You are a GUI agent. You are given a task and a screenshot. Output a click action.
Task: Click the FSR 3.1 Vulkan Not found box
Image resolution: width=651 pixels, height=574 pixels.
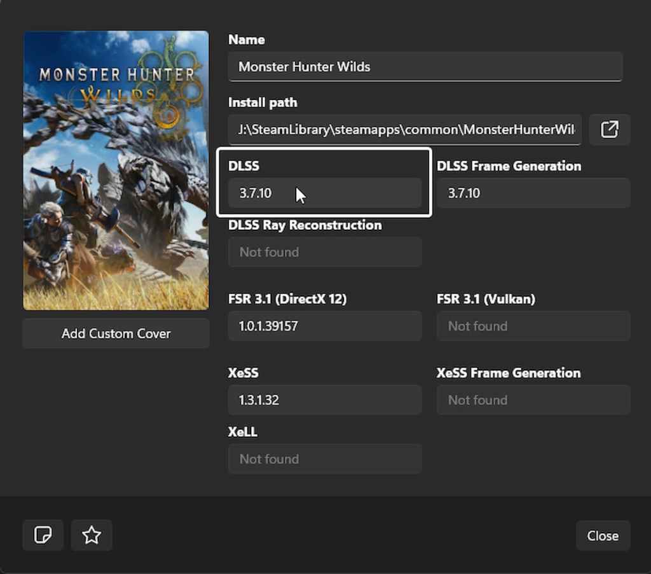coord(533,326)
